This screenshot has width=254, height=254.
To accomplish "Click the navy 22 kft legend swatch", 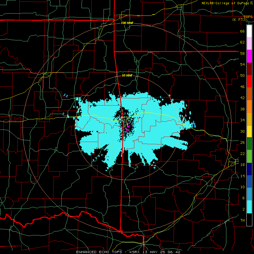I will (x=249, y=169).
